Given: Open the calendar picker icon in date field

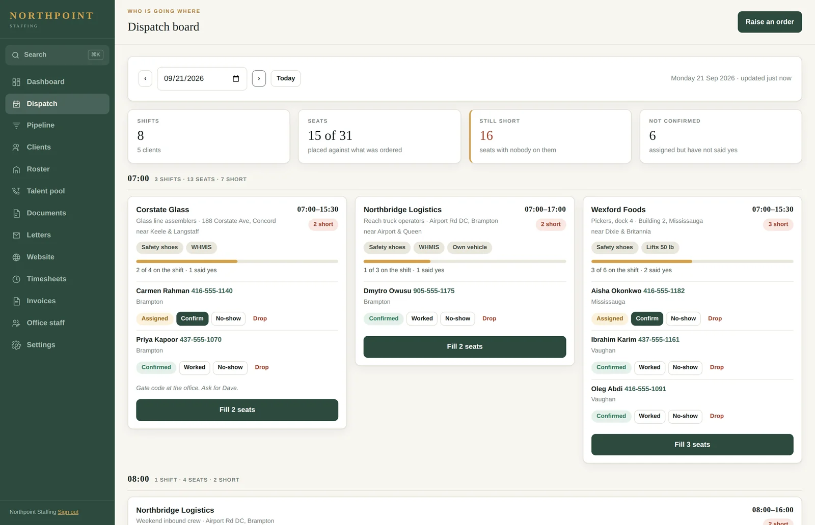Looking at the screenshot, I should point(236,78).
